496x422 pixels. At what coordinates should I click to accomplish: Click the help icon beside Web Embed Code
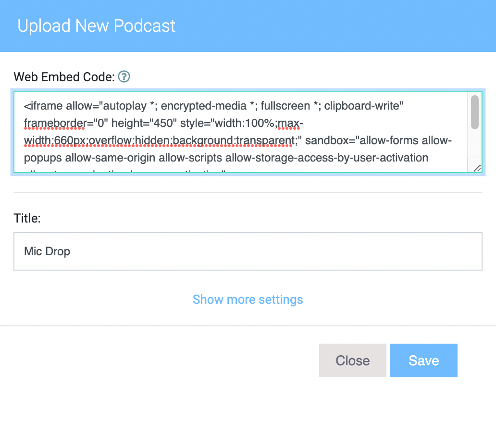(124, 76)
